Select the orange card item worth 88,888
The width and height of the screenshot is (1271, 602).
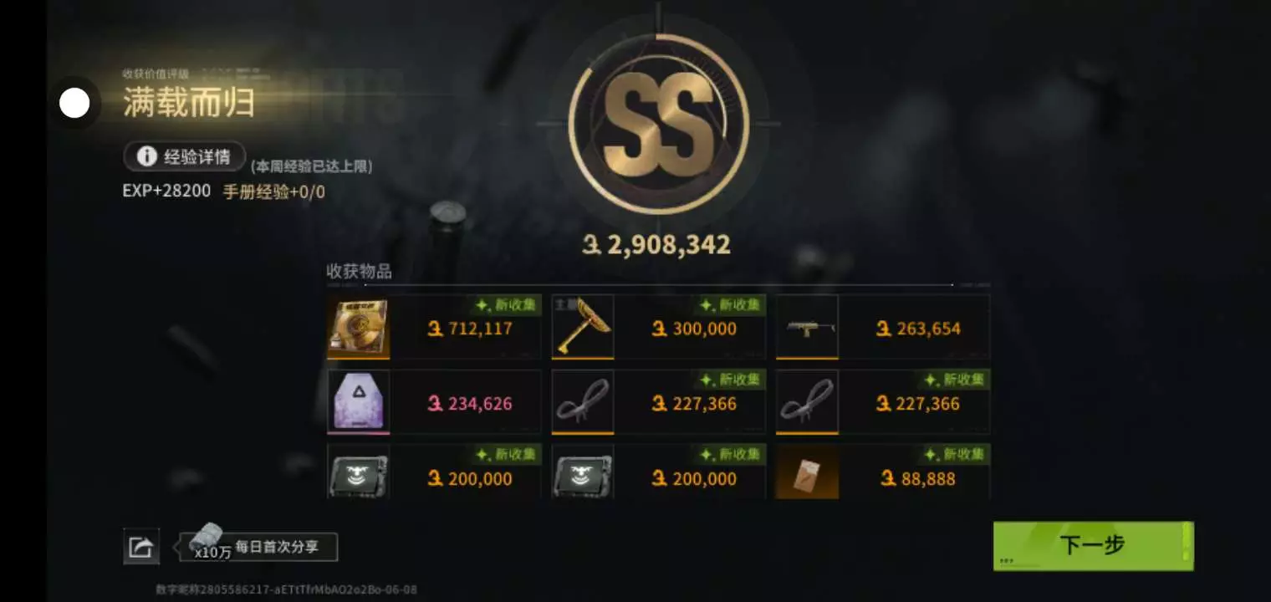(x=807, y=472)
